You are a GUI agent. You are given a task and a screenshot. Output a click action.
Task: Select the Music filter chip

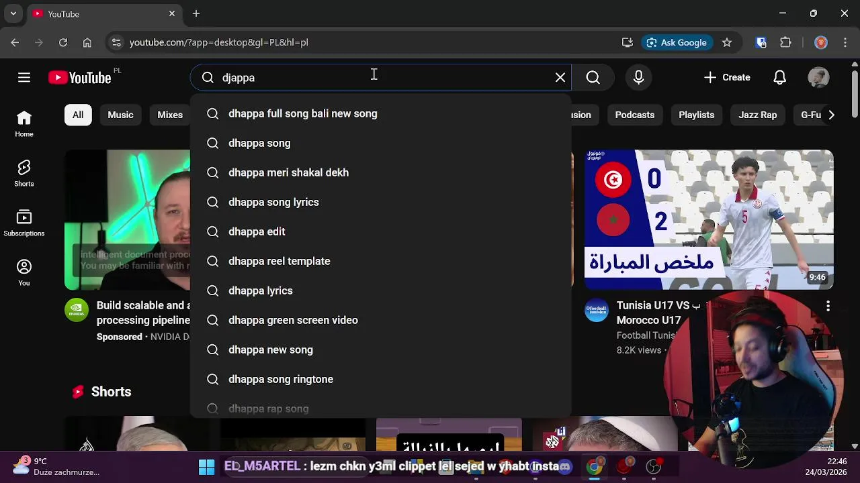[x=120, y=115]
